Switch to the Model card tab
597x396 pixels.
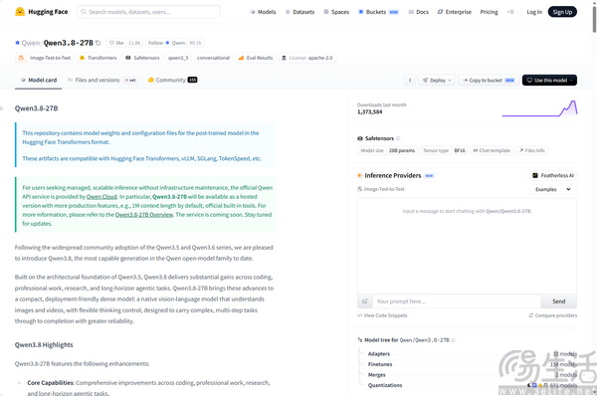[39, 80]
